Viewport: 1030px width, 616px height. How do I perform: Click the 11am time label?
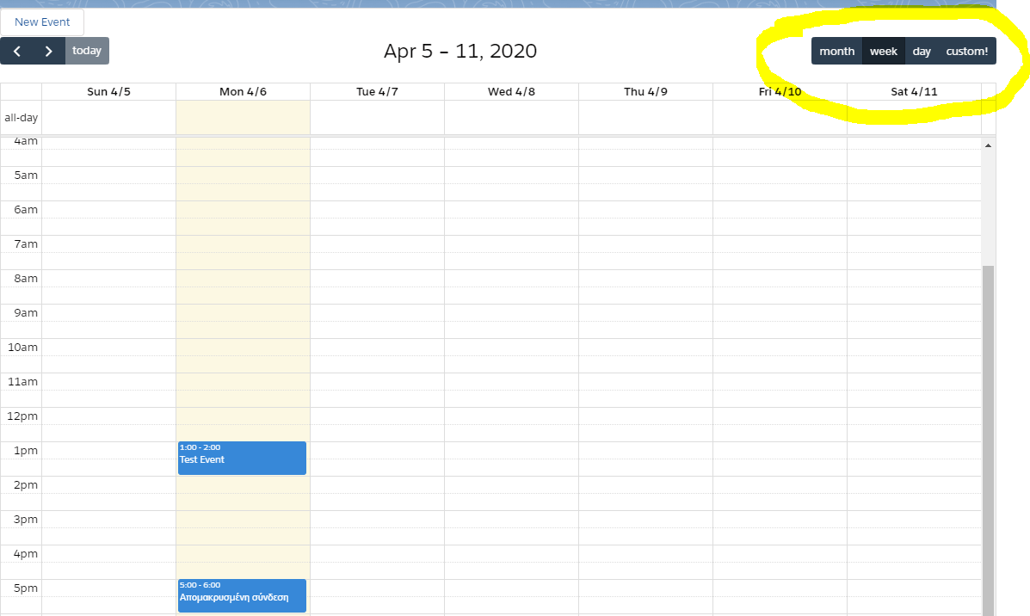pos(22,381)
